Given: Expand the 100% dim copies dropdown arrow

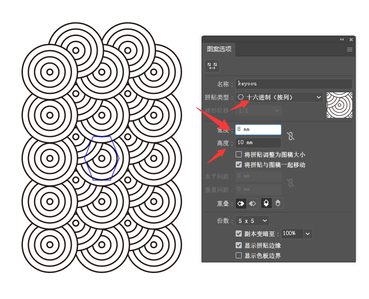Looking at the screenshot, I should [x=308, y=234].
